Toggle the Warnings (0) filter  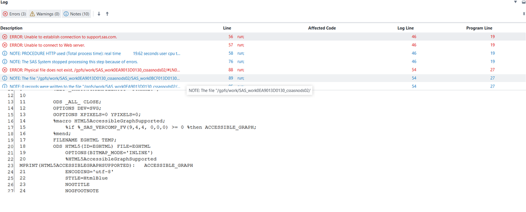click(x=45, y=14)
